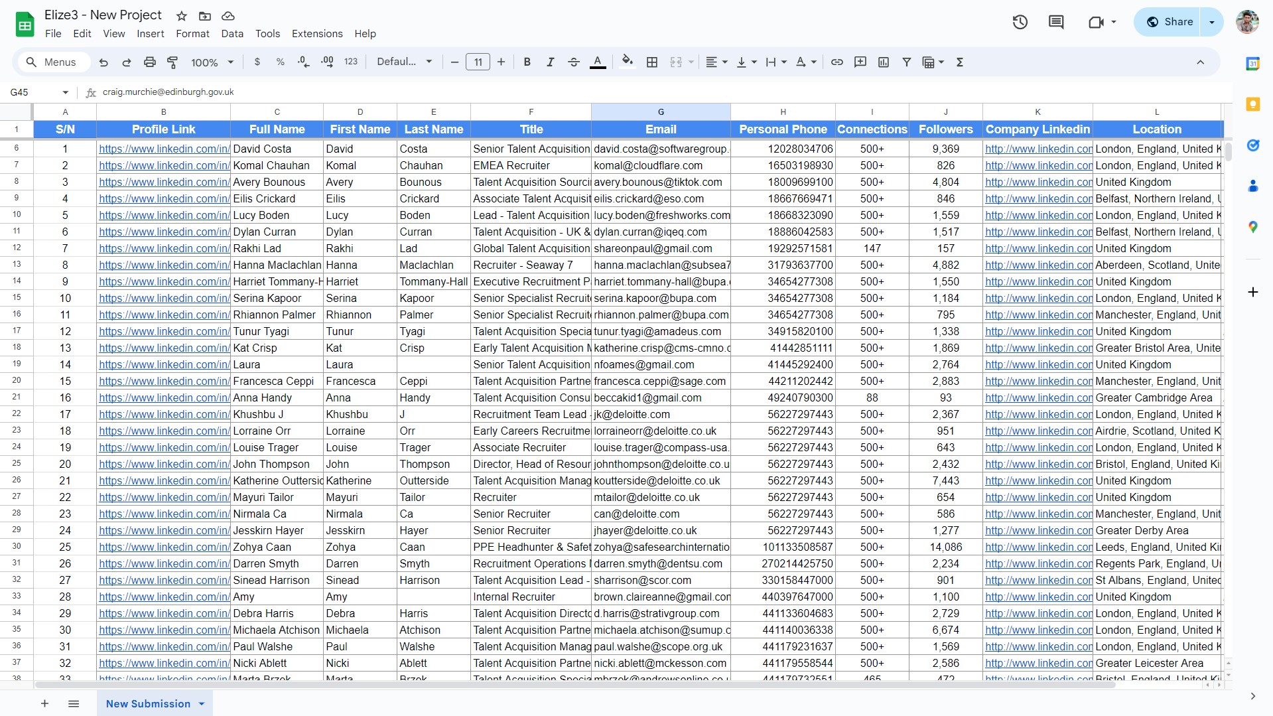Format as percent with the percent icon
The image size is (1273, 716).
pos(281,62)
